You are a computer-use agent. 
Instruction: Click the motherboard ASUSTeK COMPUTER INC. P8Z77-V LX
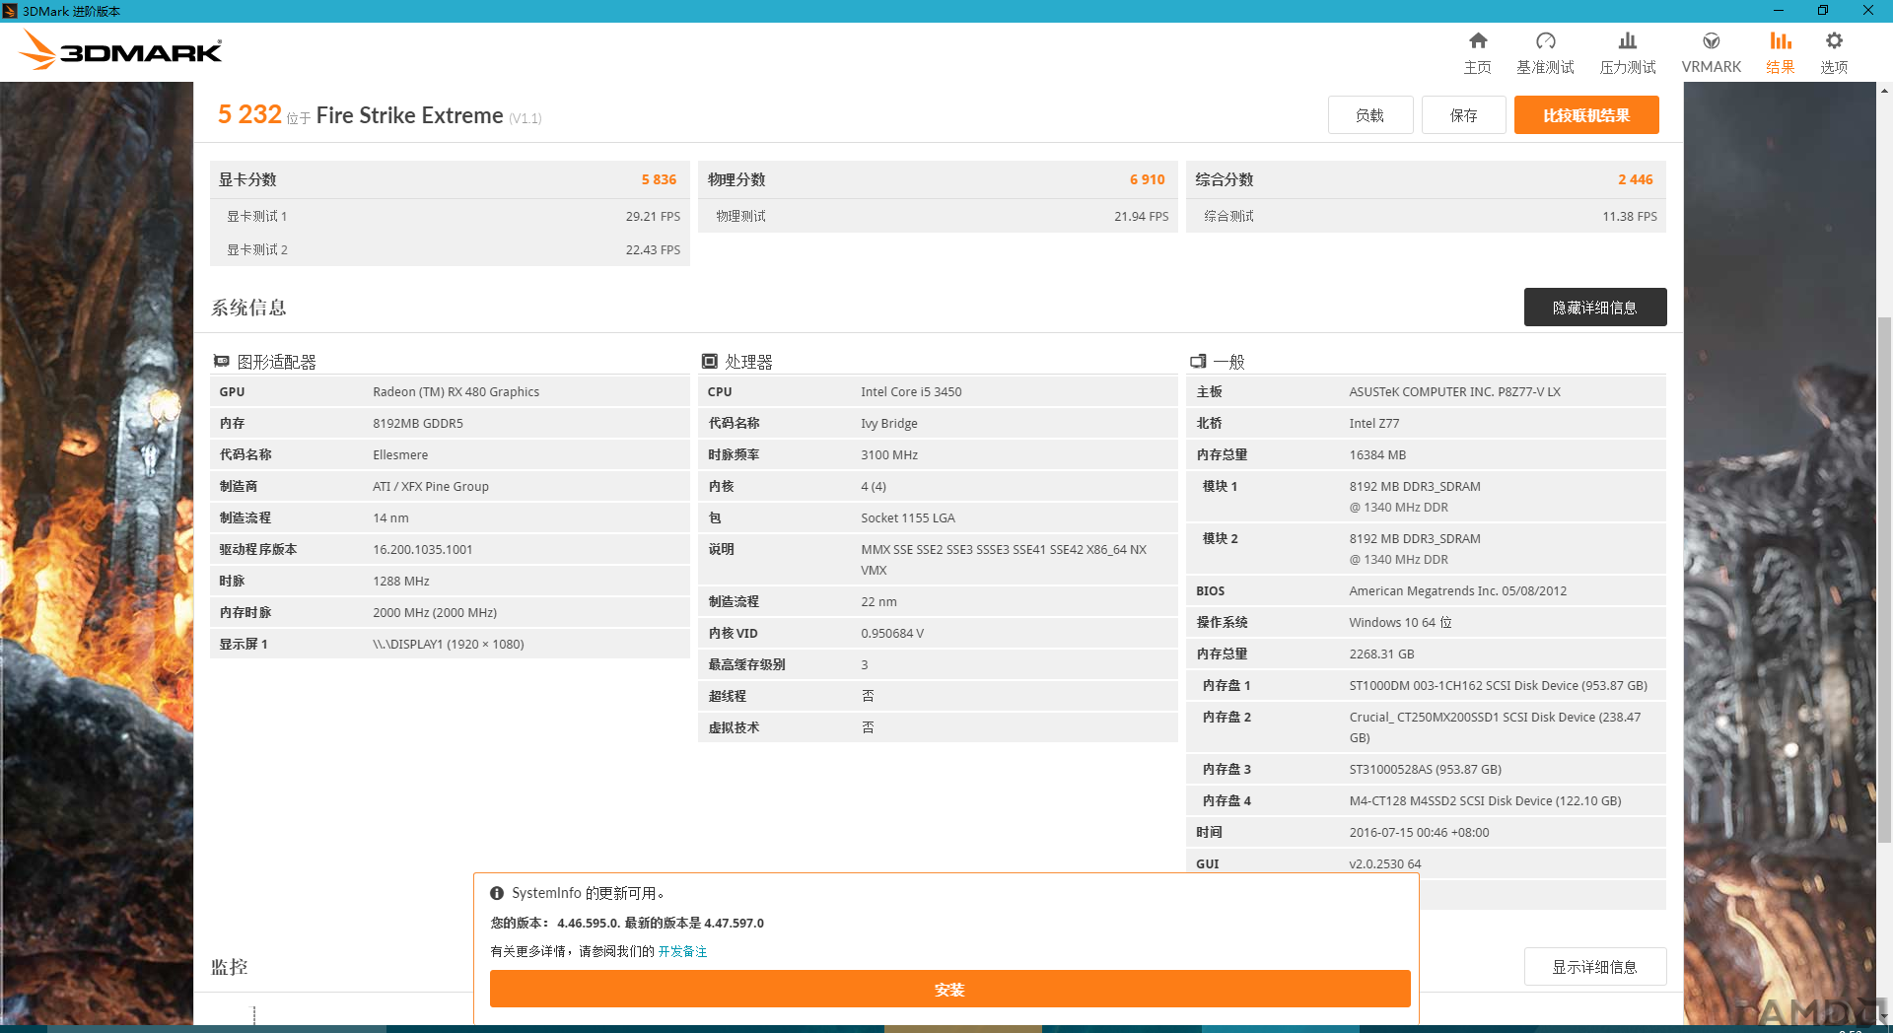(x=1455, y=391)
